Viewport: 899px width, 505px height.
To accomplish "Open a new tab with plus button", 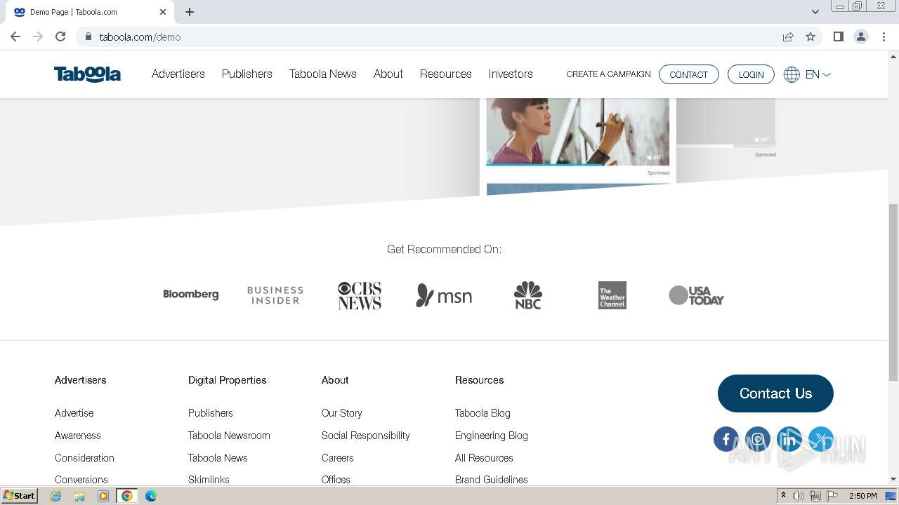I will pyautogui.click(x=190, y=12).
